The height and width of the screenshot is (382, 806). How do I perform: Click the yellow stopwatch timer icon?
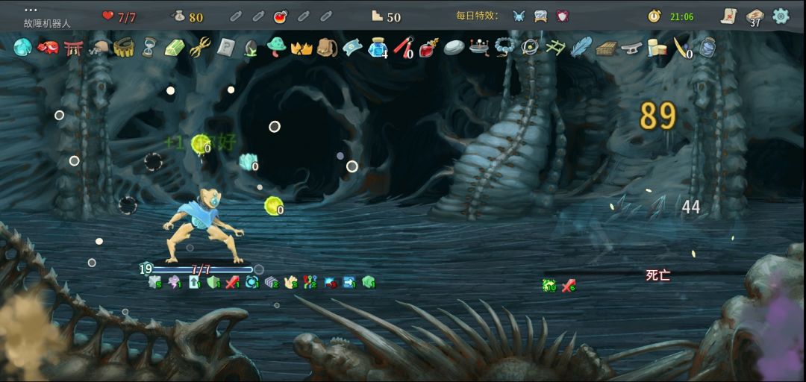coord(655,16)
